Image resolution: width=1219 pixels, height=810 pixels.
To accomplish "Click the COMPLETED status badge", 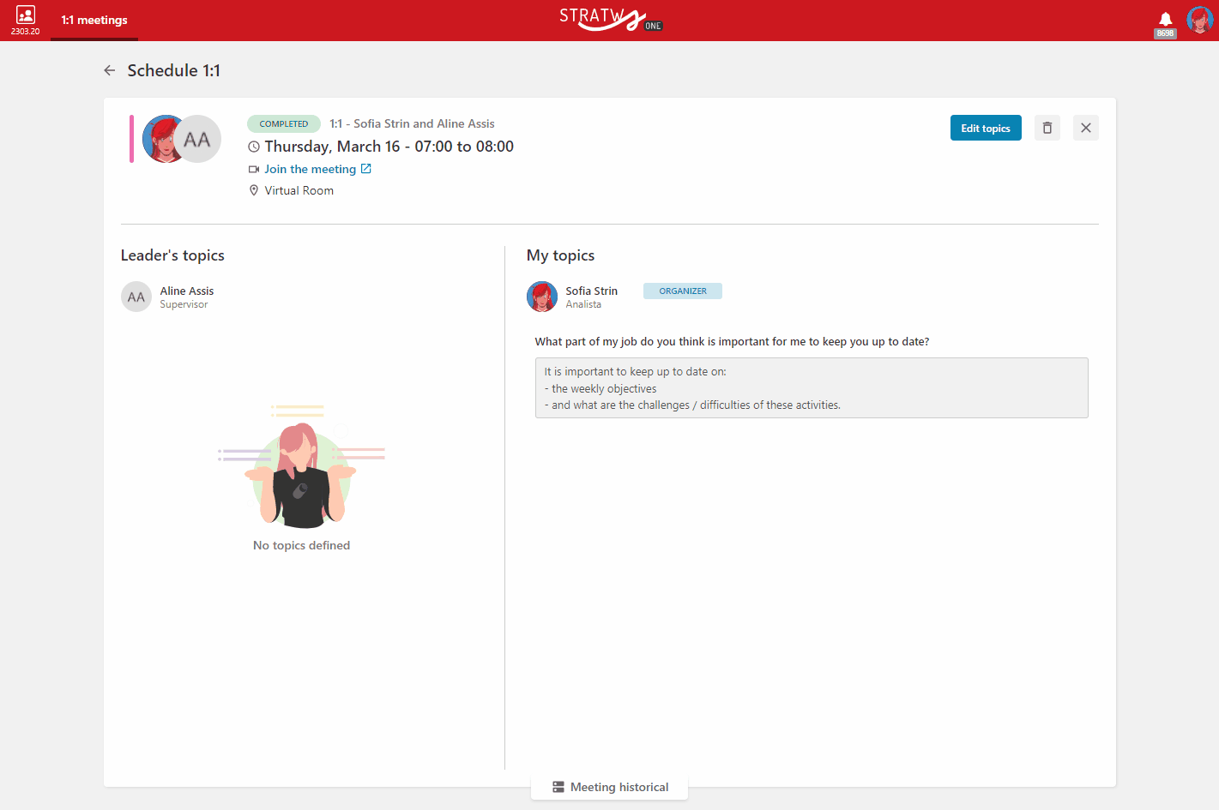I will 284,123.
